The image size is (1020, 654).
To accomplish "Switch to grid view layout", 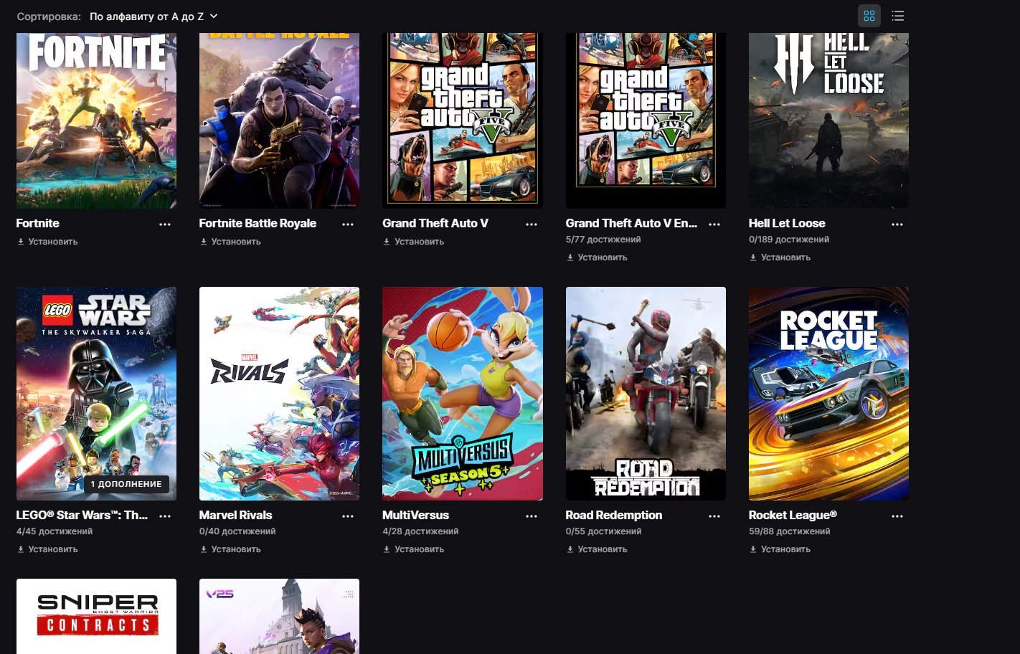I will [869, 16].
